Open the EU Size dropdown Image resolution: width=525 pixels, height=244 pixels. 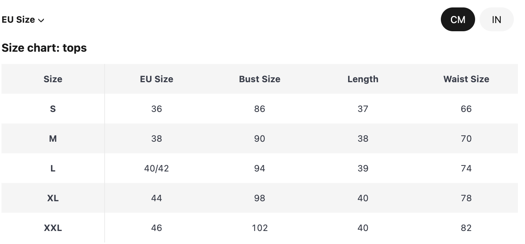pos(22,20)
